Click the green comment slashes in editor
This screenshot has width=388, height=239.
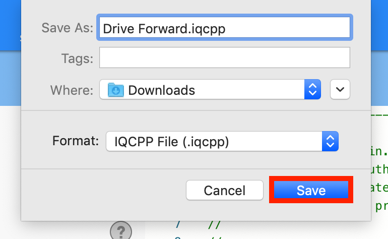[x=215, y=225]
